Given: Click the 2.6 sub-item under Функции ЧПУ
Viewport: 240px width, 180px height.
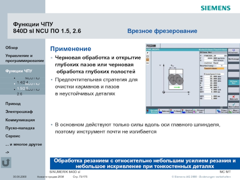Looking at the screenshot, I should click(x=19, y=94).
